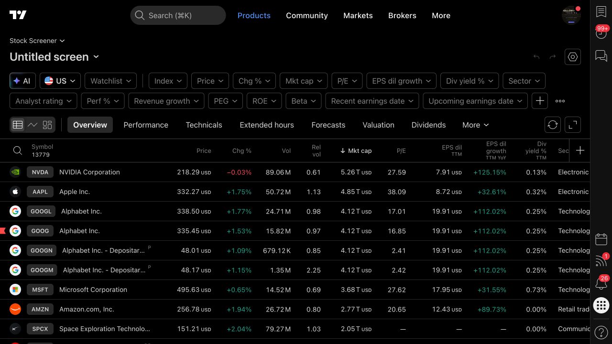Click the AMZN ticker symbol

[40, 309]
